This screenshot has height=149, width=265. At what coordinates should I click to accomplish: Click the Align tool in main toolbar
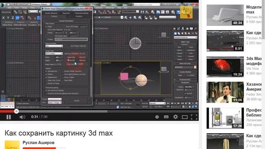coord(147,12)
